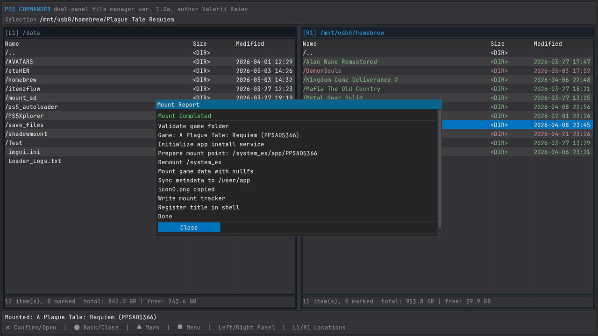Click the square Menu hint icon

point(180,327)
